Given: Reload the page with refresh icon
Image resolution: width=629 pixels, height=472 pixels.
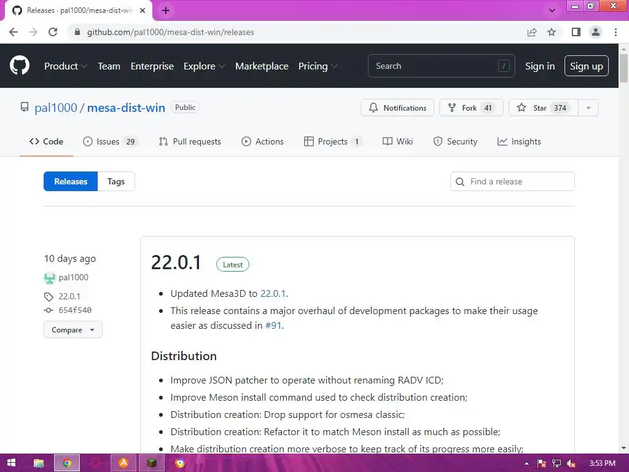Looking at the screenshot, I should tap(53, 32).
